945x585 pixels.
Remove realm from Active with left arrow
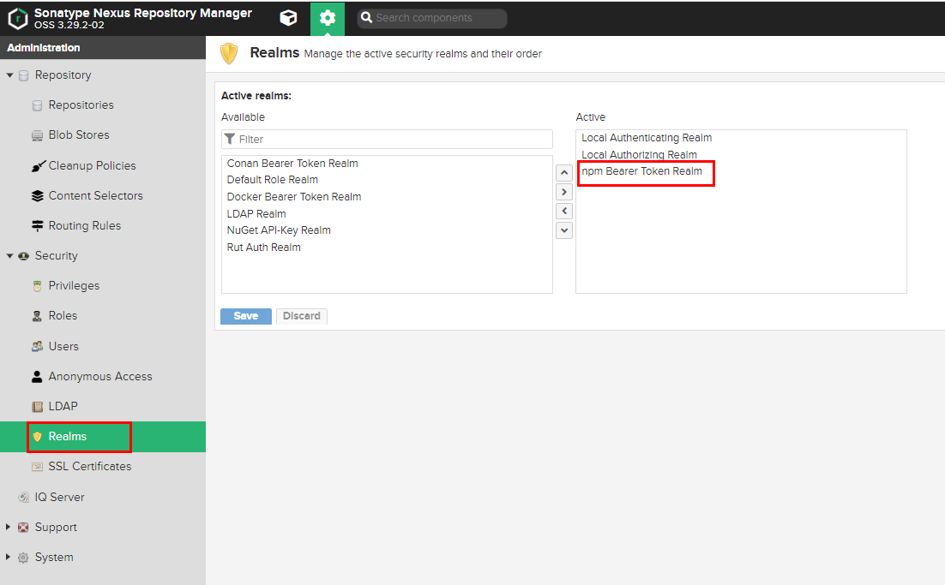tap(564, 212)
